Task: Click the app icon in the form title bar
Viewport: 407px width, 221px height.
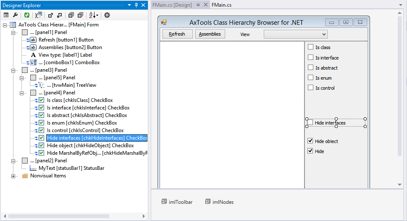Action: pos(163,23)
